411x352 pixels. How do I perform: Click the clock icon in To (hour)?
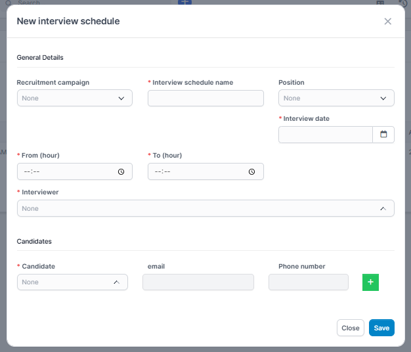[252, 171]
